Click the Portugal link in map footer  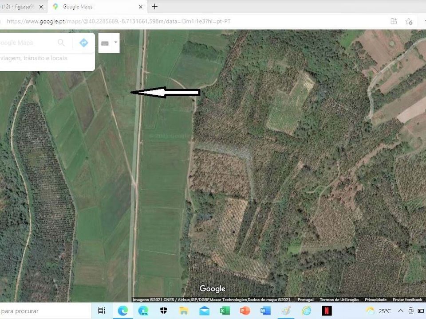pos(305,300)
